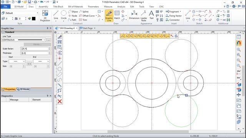
Task: Click the red X cancel icon in side toolbar
Action: pyautogui.click(x=60, y=101)
